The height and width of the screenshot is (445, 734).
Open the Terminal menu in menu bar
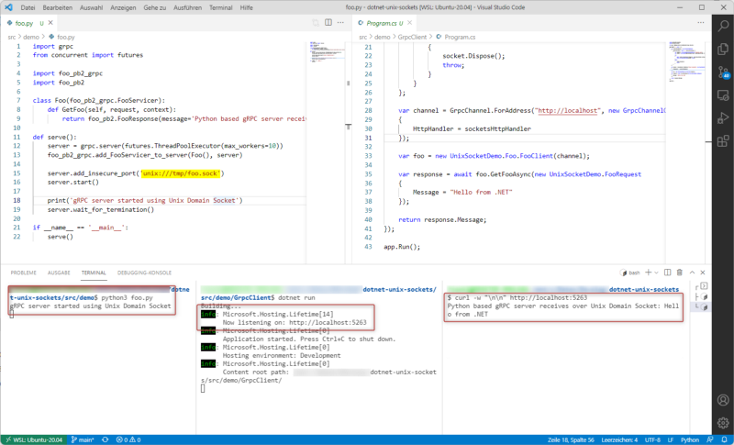pos(220,7)
